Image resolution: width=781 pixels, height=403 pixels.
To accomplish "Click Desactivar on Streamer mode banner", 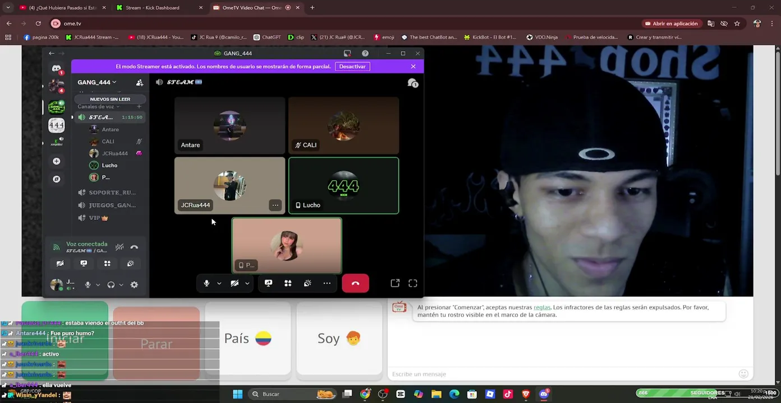I will (352, 66).
